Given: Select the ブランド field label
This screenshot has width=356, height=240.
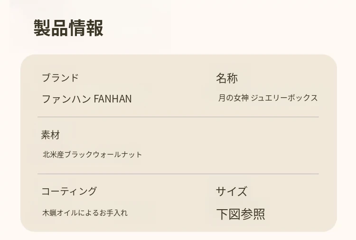Looking at the screenshot, I should pyautogui.click(x=60, y=78).
